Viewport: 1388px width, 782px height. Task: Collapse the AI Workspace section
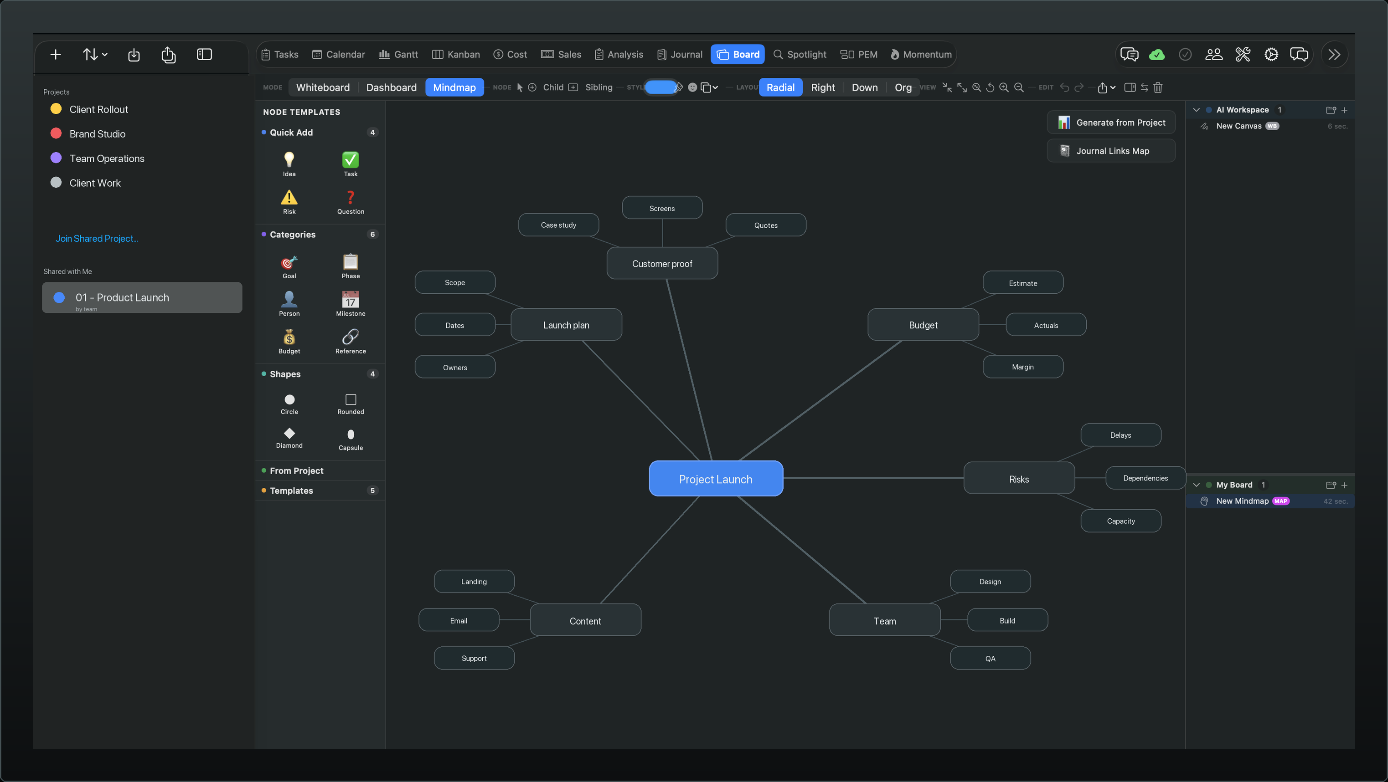[x=1196, y=110]
